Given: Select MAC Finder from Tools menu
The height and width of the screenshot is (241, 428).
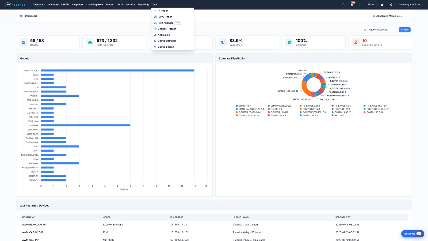Looking at the screenshot, I should (x=173, y=17).
